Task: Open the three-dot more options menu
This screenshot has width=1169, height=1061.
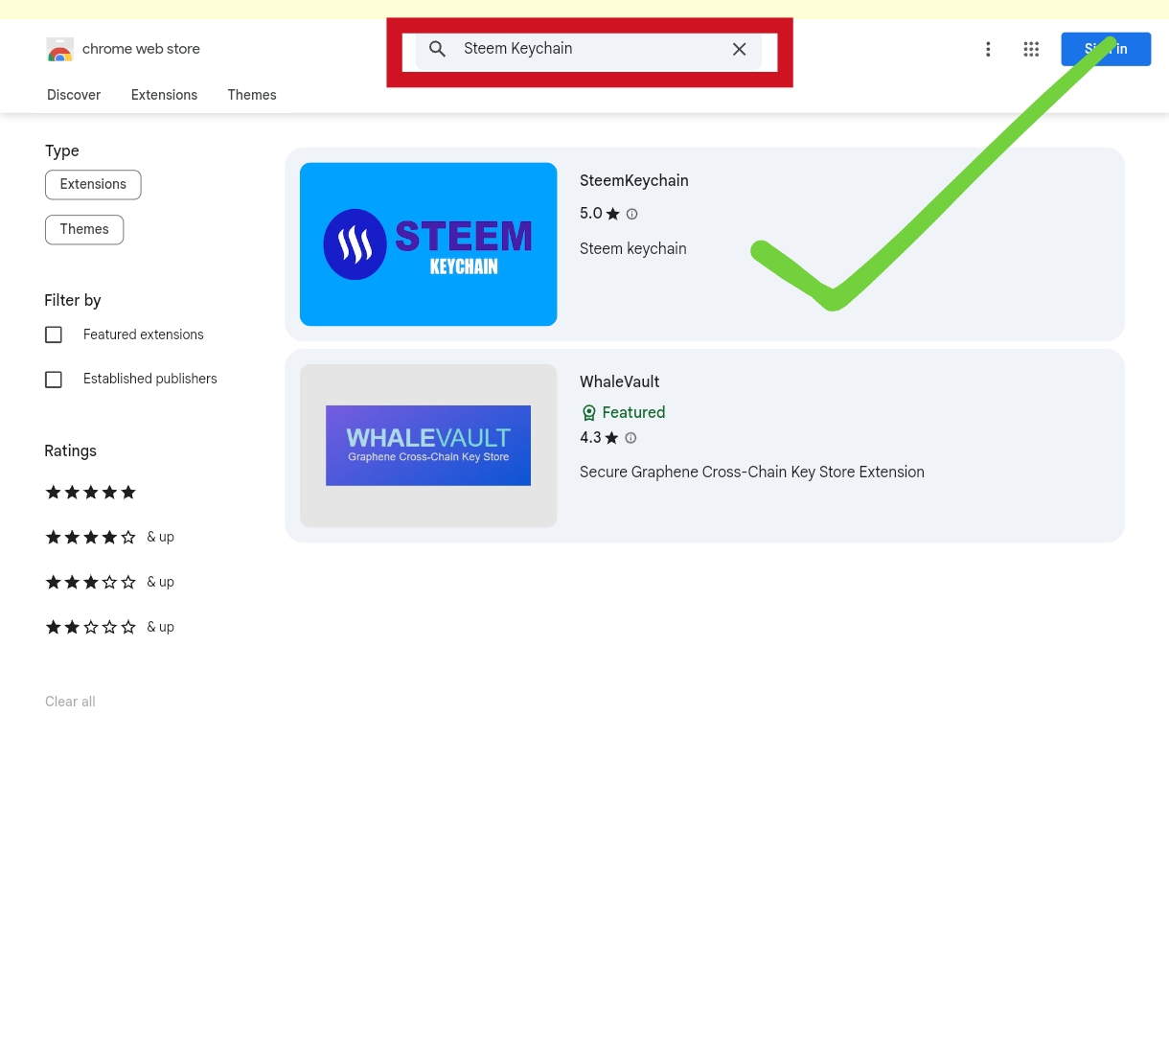Action: tap(988, 49)
